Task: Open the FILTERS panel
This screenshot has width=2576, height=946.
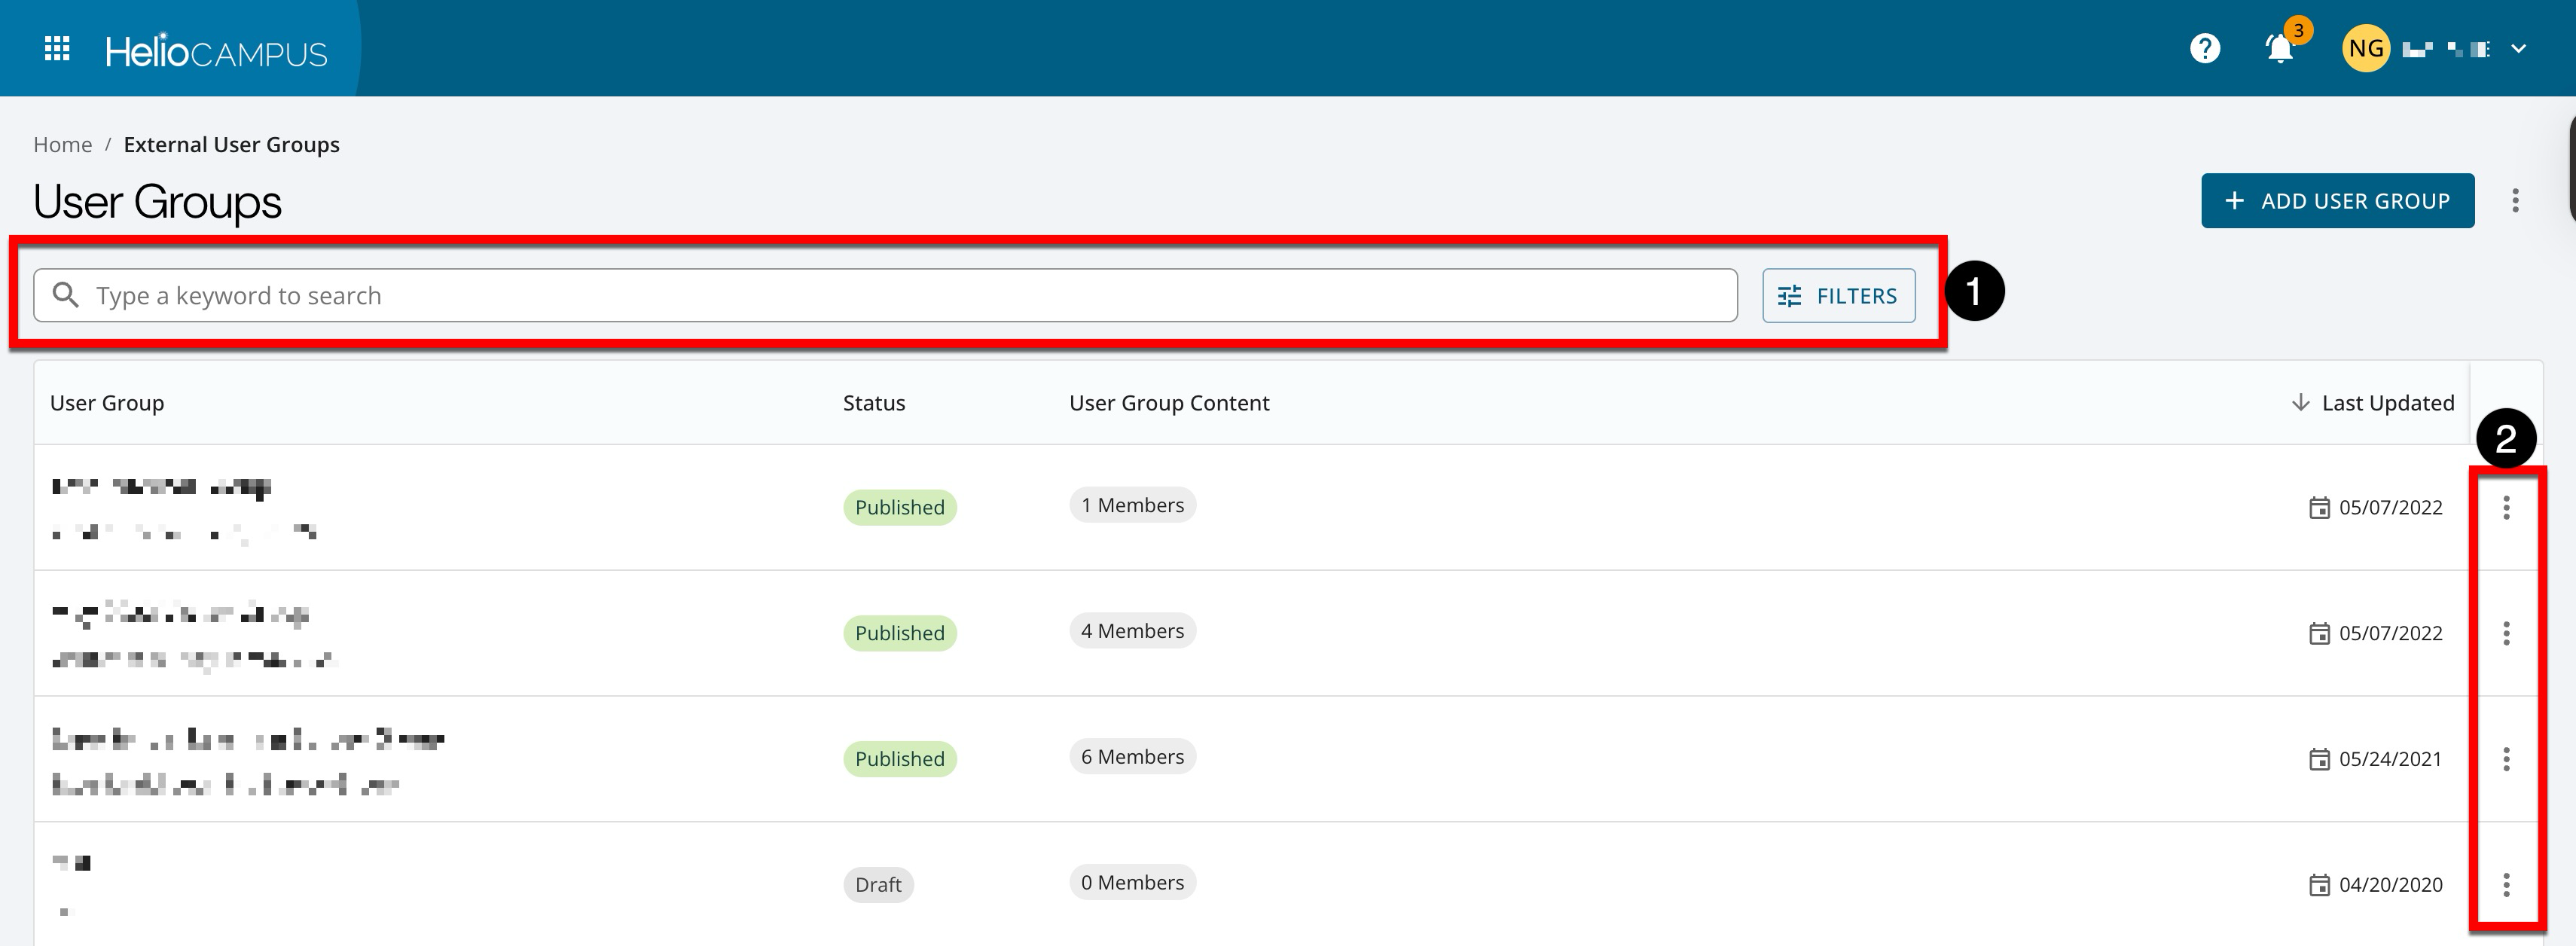Action: coord(1838,296)
